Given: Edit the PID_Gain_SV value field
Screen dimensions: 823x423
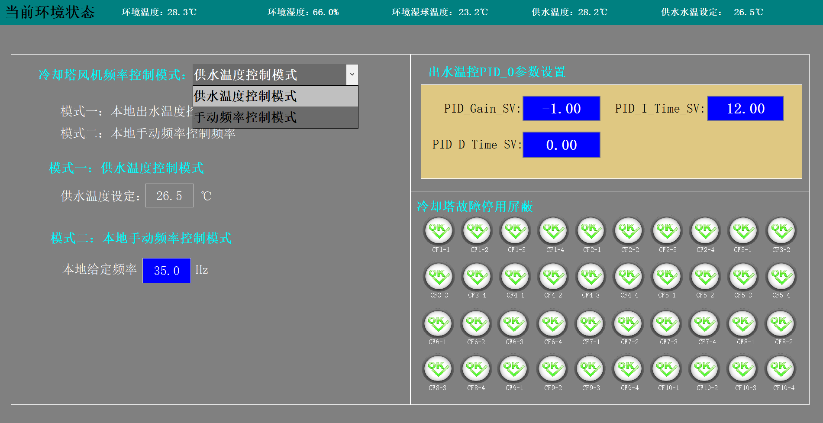Looking at the screenshot, I should tap(561, 108).
